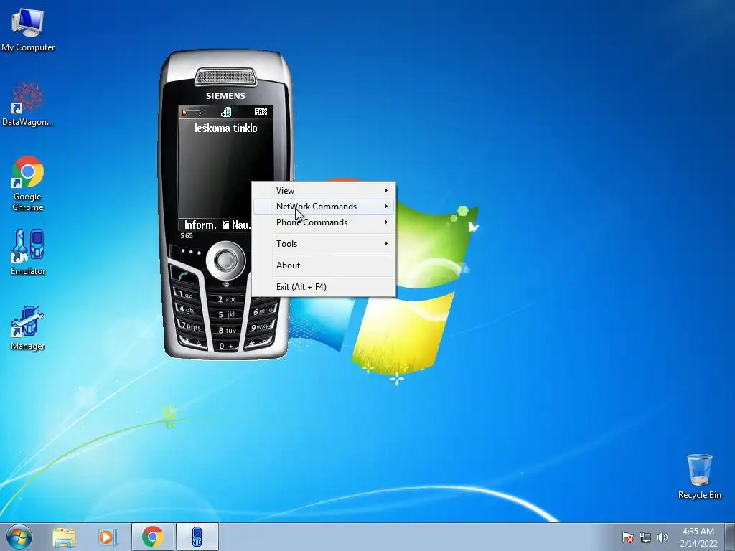Click the phone keypad 0 + key

click(x=227, y=346)
